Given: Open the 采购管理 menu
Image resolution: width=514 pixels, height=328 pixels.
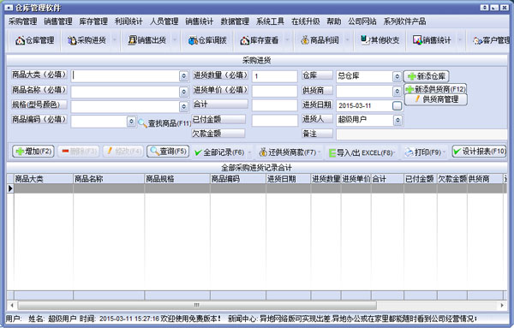Looking at the screenshot, I should (22, 21).
